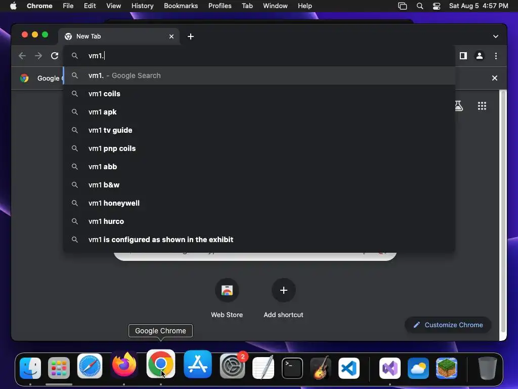Launch Visual Studio from the Dock
The height and width of the screenshot is (389, 518).
tap(390, 368)
